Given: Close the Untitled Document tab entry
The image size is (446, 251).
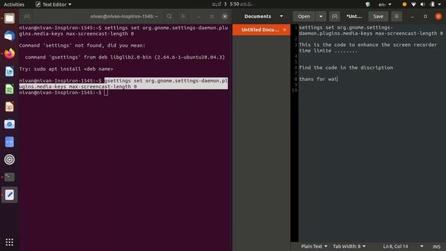Looking at the screenshot, I should (x=285, y=30).
